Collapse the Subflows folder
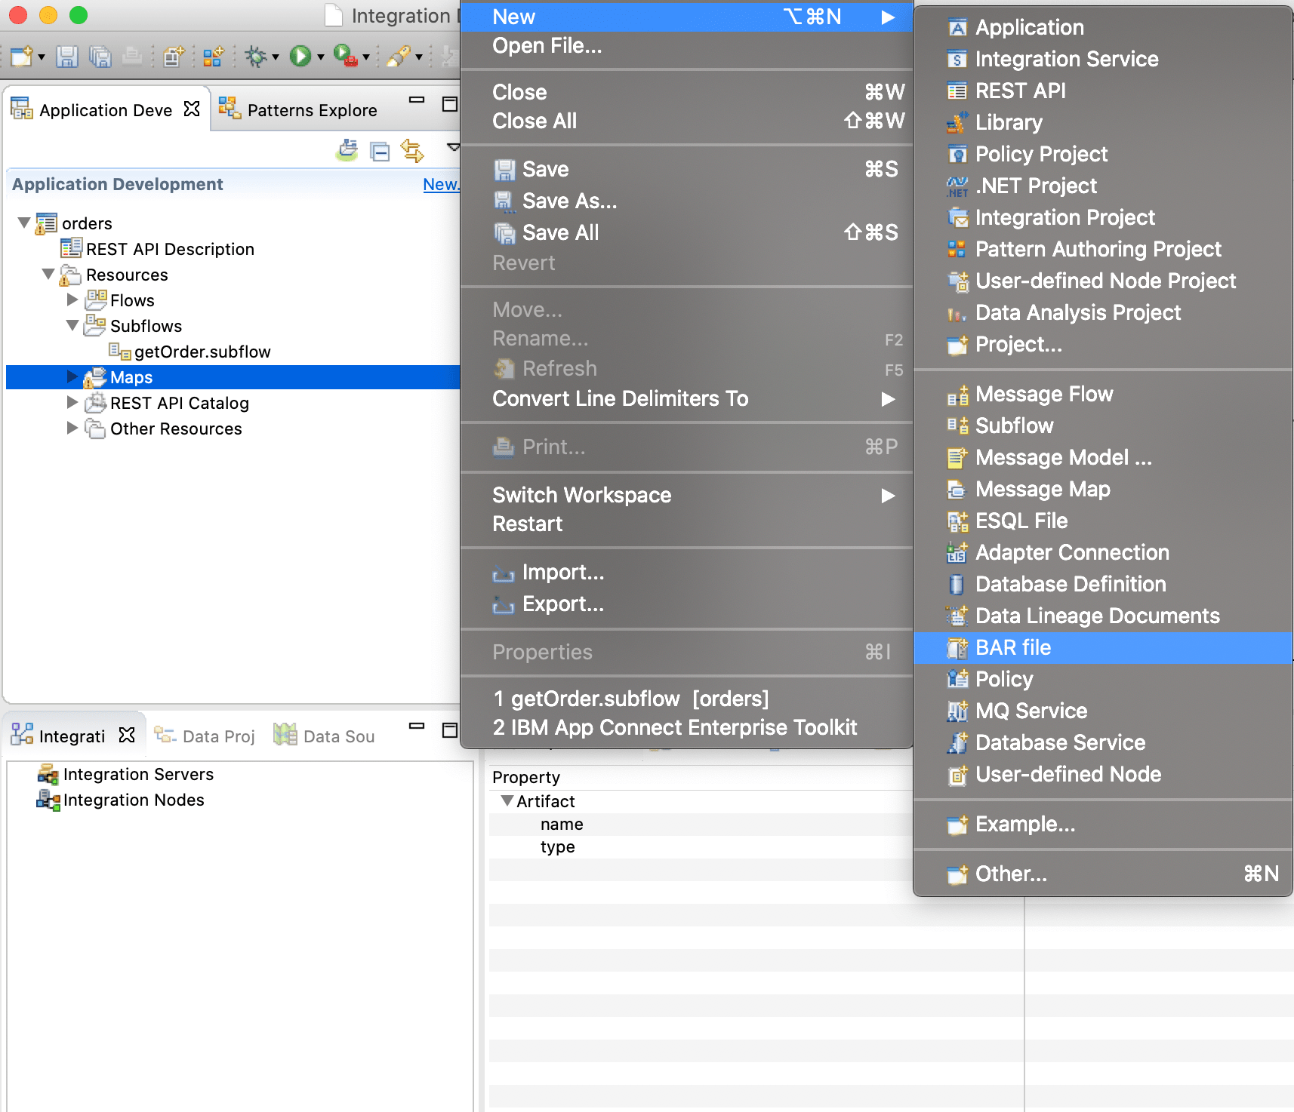This screenshot has width=1294, height=1112. tap(72, 325)
